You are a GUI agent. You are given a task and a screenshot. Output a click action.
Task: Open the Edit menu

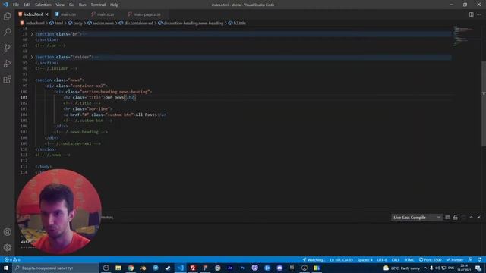(x=27, y=5)
